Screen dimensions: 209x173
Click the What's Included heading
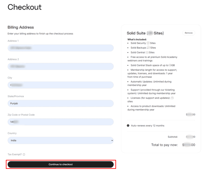pos(137,40)
